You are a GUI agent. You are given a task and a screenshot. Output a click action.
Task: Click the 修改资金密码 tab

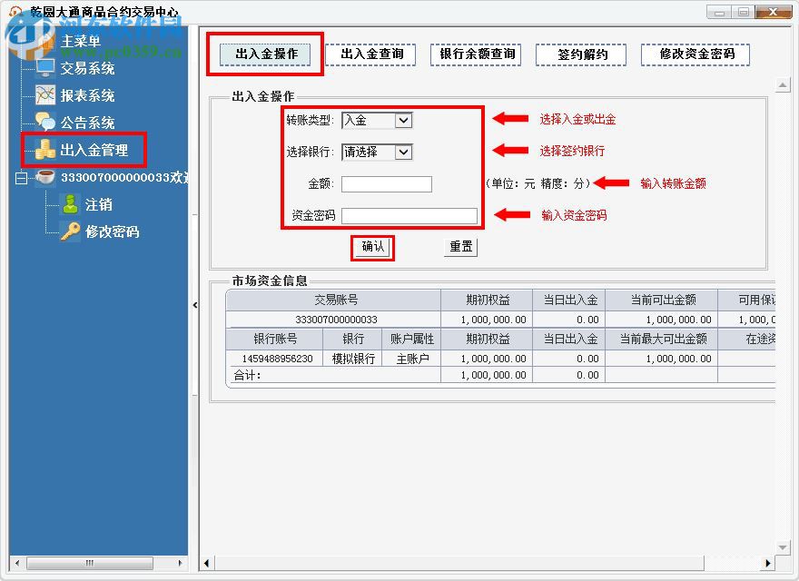(695, 54)
